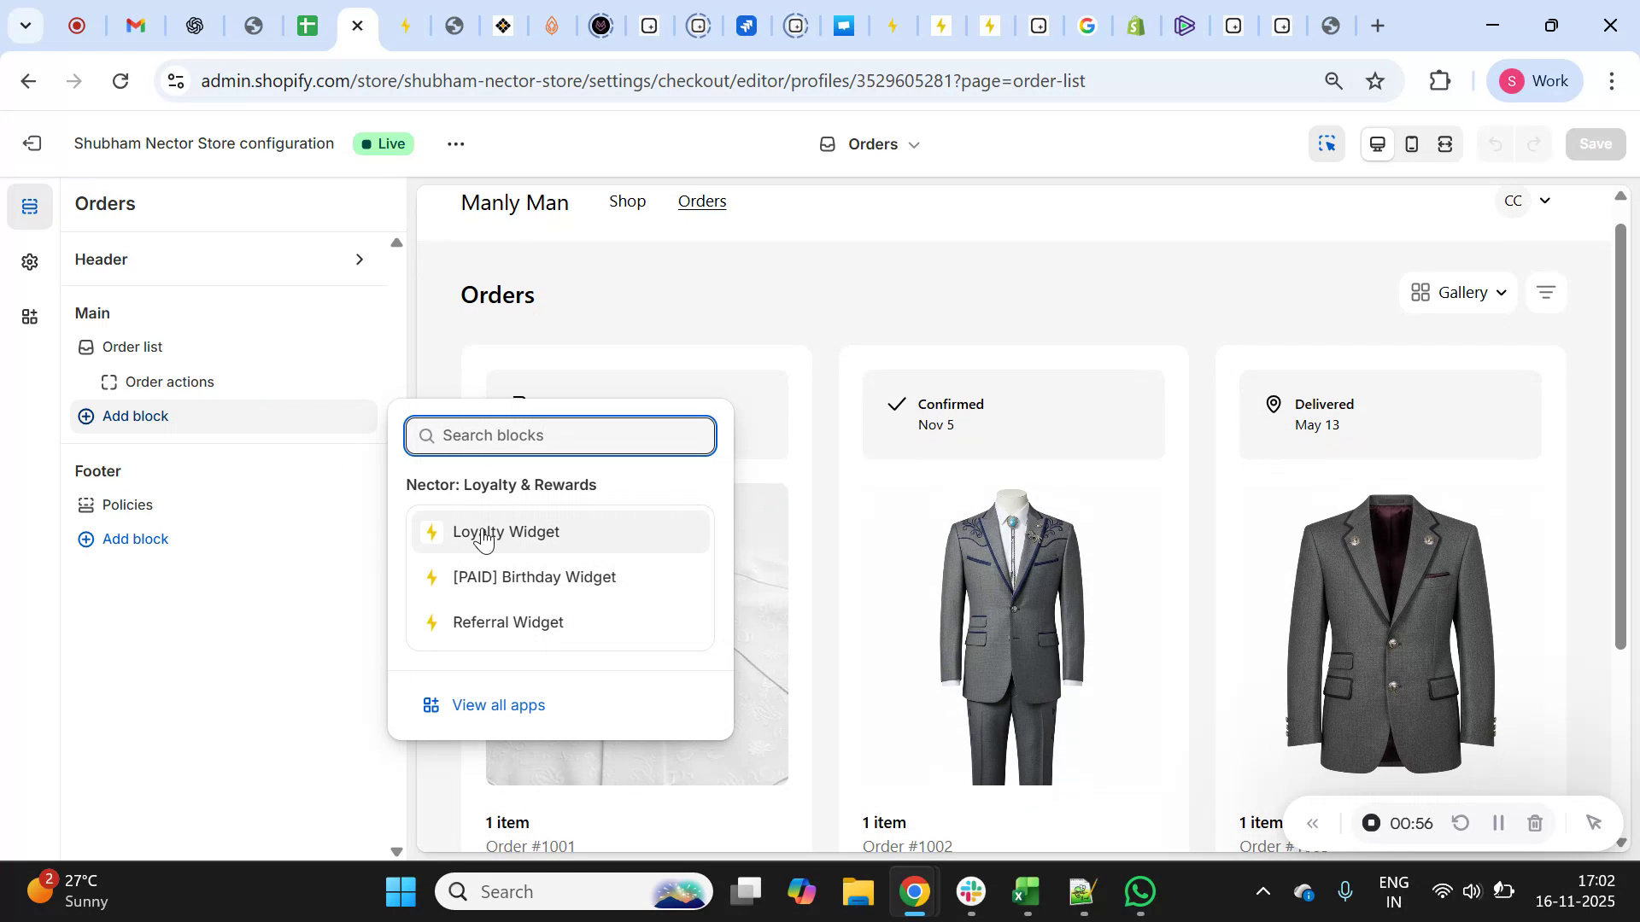
Task: Open the Apps panel in the sidebar
Action: point(30,317)
